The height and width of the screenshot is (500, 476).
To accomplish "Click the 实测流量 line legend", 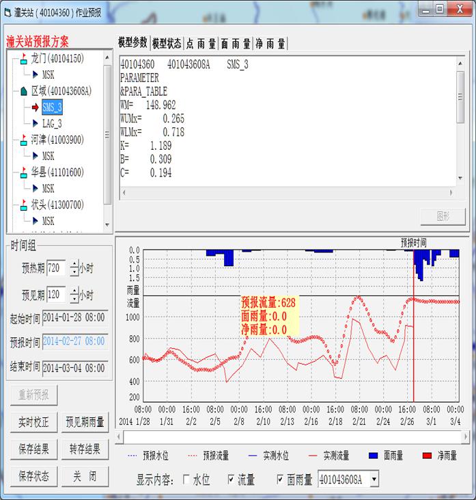I will [x=328, y=456].
